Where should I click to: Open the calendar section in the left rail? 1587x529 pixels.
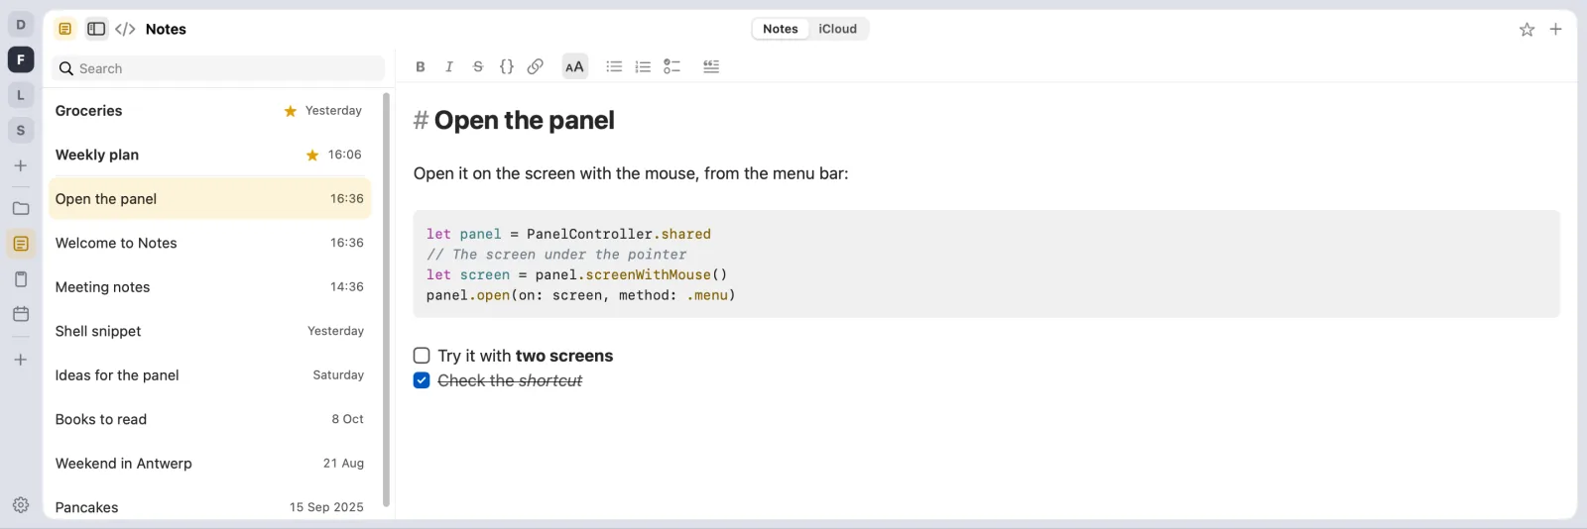(x=21, y=314)
